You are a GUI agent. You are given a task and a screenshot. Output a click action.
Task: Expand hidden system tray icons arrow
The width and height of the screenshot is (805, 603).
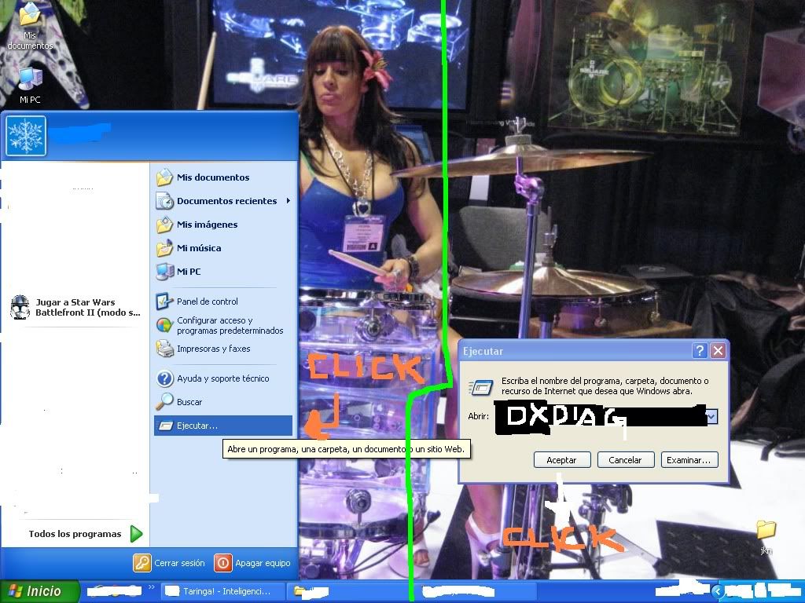(717, 592)
